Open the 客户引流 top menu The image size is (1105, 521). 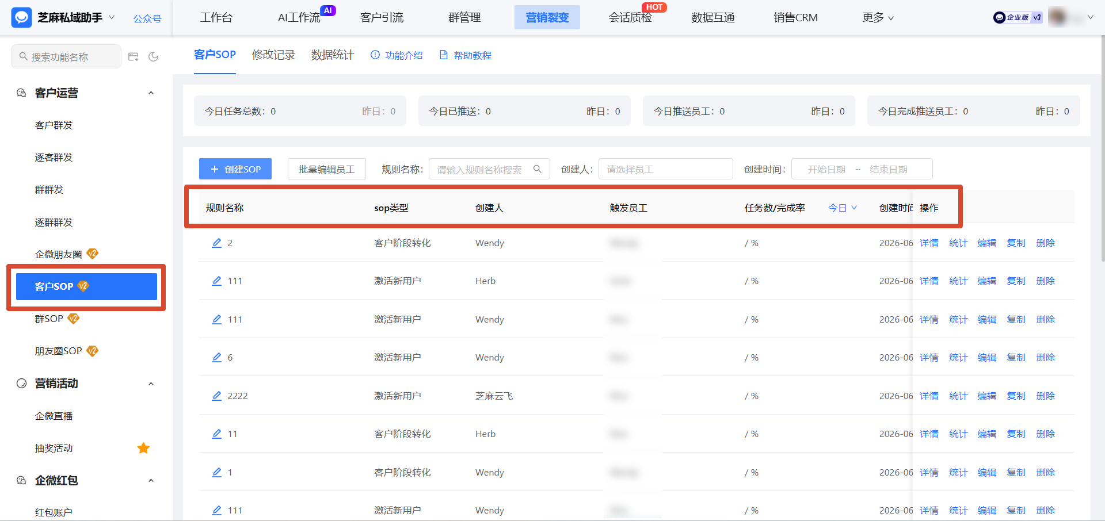pyautogui.click(x=382, y=18)
